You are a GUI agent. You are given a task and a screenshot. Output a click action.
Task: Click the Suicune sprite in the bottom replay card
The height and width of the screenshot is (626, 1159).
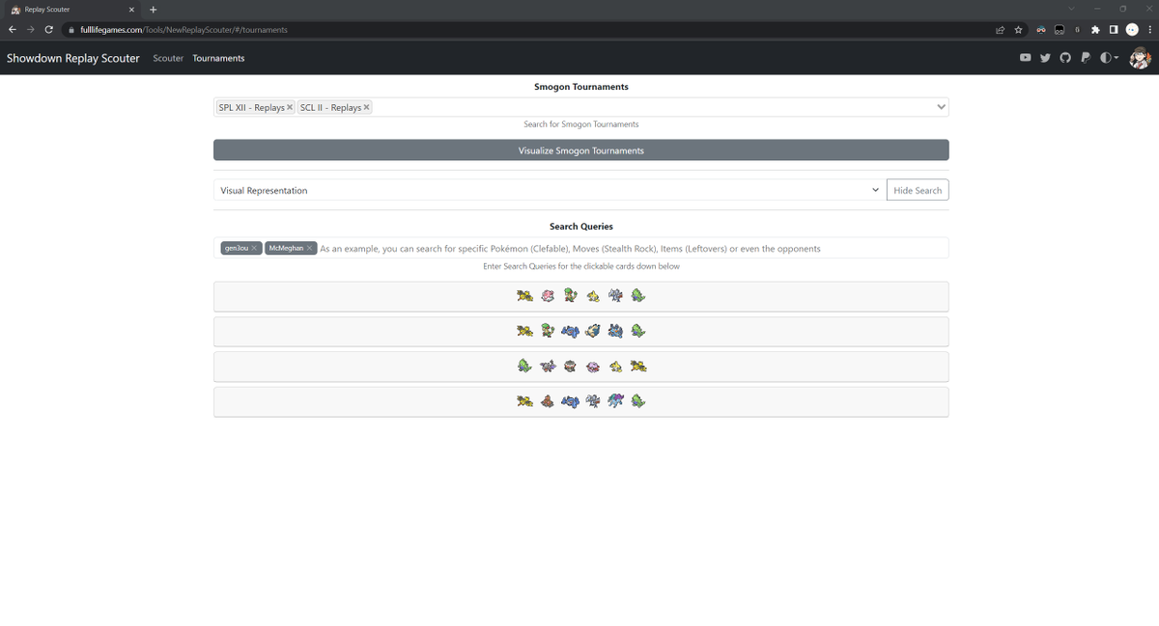[615, 400]
